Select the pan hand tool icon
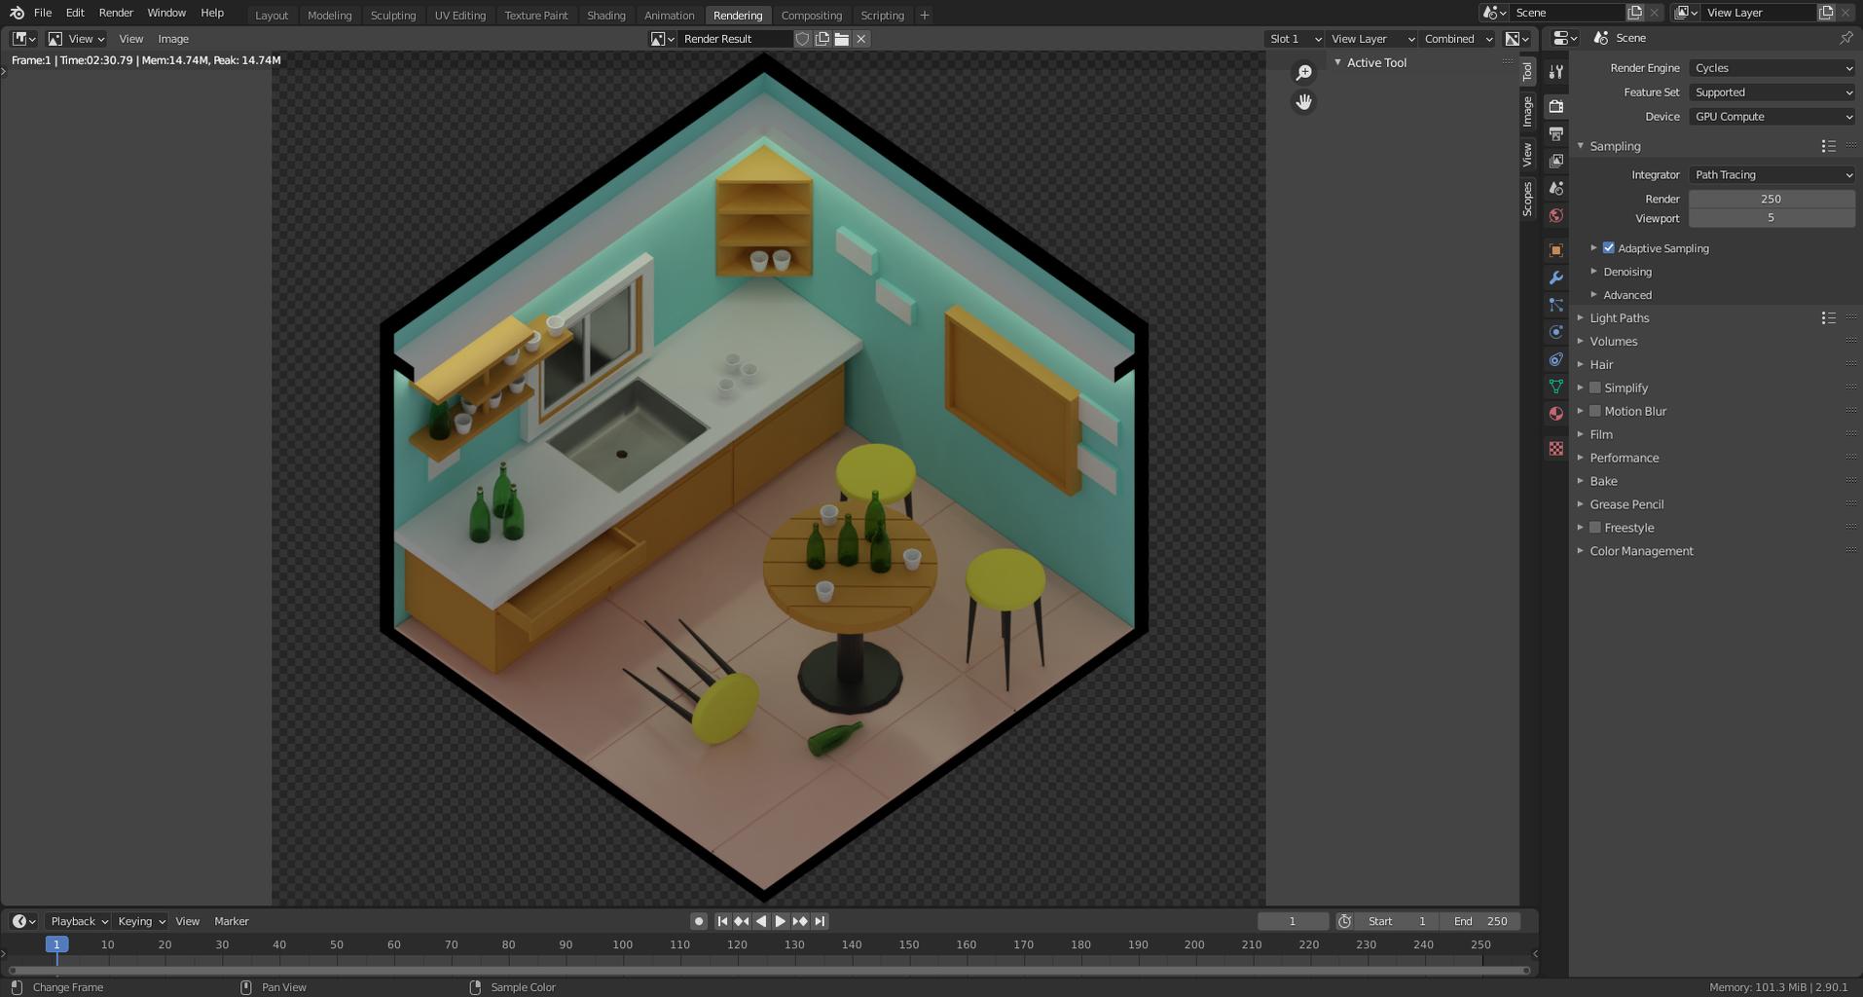 click(x=1303, y=102)
